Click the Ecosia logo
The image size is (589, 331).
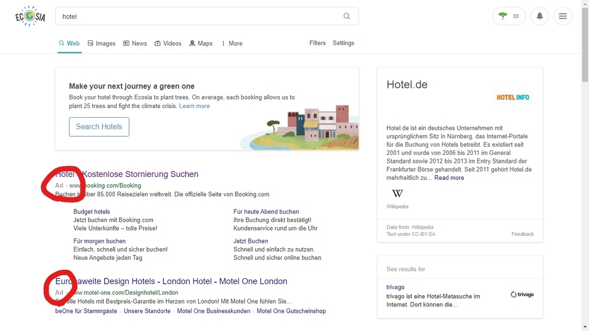click(x=30, y=16)
